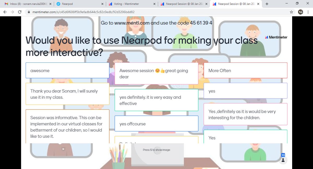This screenshot has height=169, width=313.
Task: Close the Nearpod tab
Action: pyautogui.click(x=102, y=4)
